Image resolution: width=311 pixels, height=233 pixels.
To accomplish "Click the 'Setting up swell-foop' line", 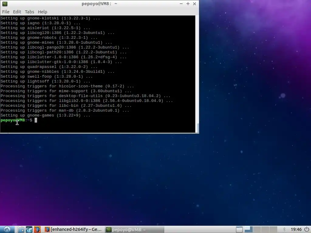I will click(x=46, y=76).
